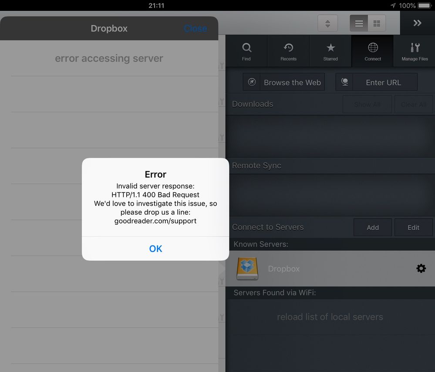This screenshot has height=372, width=435.
Task: Add a new server
Action: point(373,227)
